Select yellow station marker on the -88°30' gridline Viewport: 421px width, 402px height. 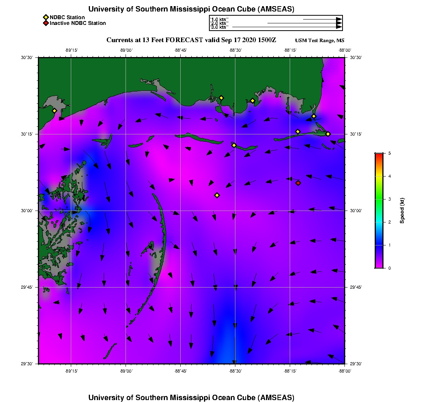[234, 145]
